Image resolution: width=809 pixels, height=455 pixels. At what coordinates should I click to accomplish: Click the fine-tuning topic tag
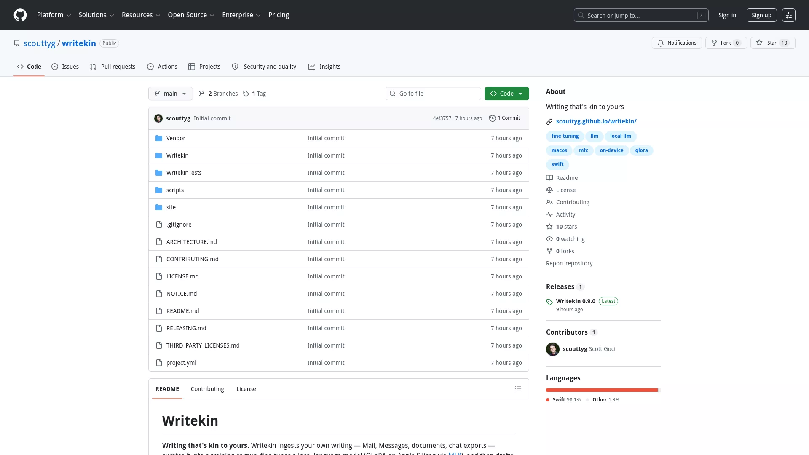[x=565, y=136]
